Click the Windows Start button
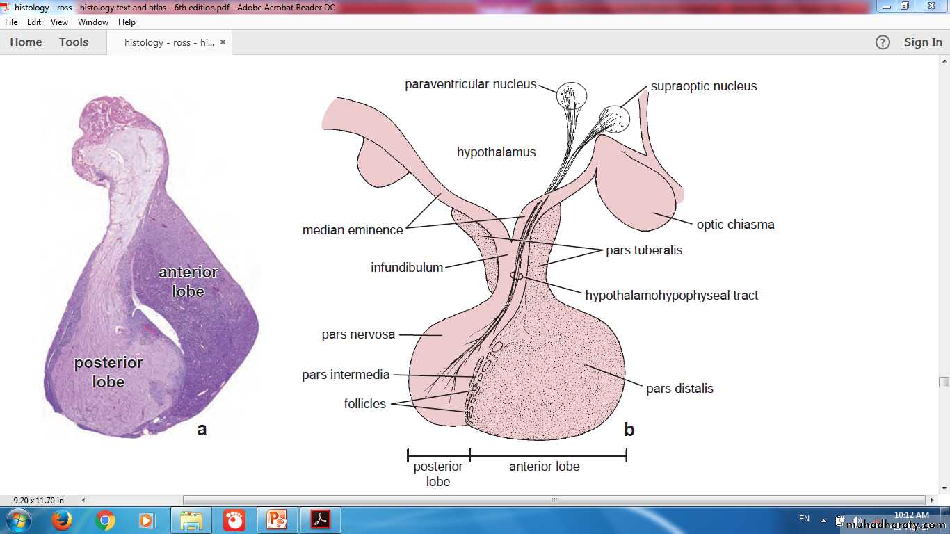Viewport: 950px width, 534px height. tap(18, 519)
